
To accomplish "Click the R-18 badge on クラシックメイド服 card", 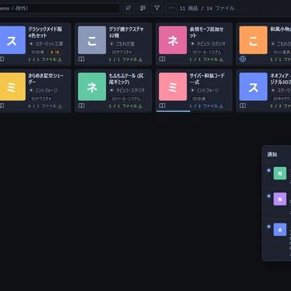I will [55, 52].
